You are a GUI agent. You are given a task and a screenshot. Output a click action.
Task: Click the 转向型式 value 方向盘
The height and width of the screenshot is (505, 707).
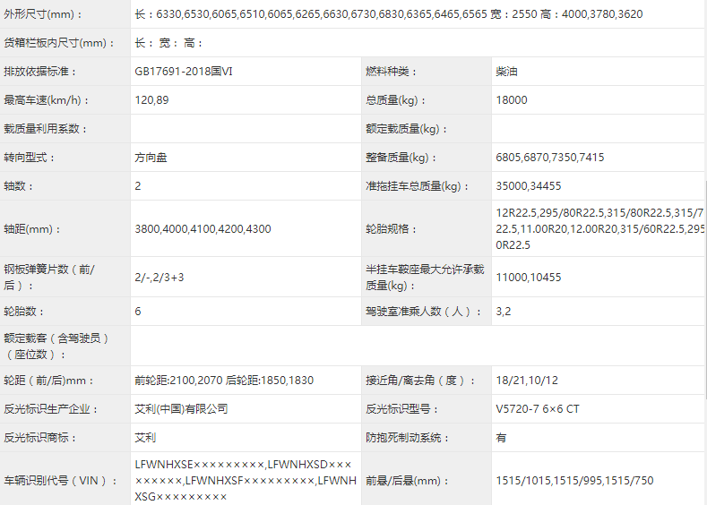pos(151,158)
